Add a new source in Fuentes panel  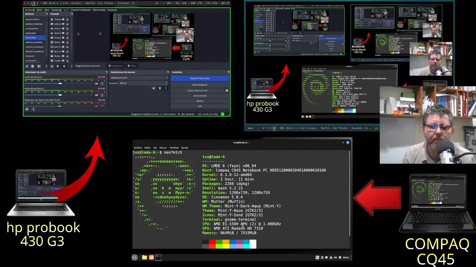pos(52,66)
